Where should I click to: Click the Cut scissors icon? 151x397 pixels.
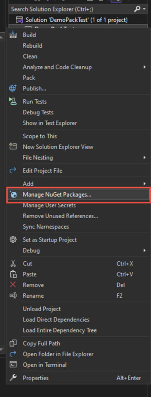click(13, 264)
